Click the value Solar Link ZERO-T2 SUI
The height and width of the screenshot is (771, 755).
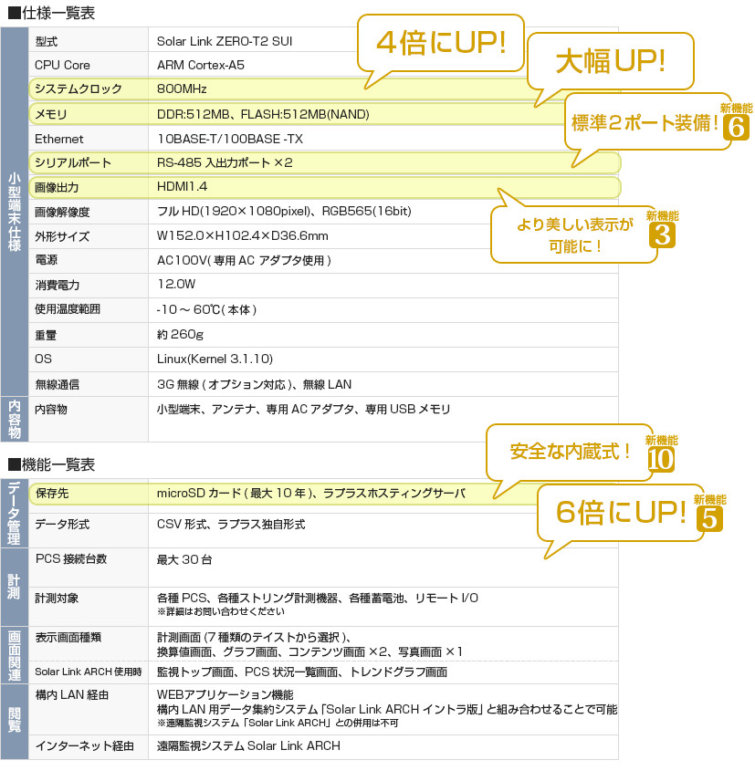(225, 41)
